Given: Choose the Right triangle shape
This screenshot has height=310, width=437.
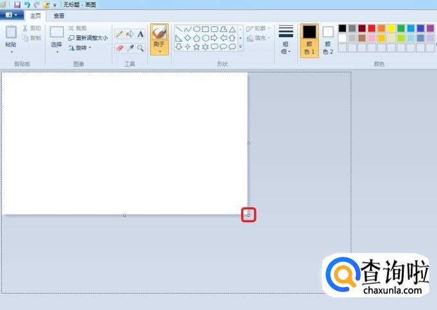Looking at the screenshot, I should [x=179, y=38].
